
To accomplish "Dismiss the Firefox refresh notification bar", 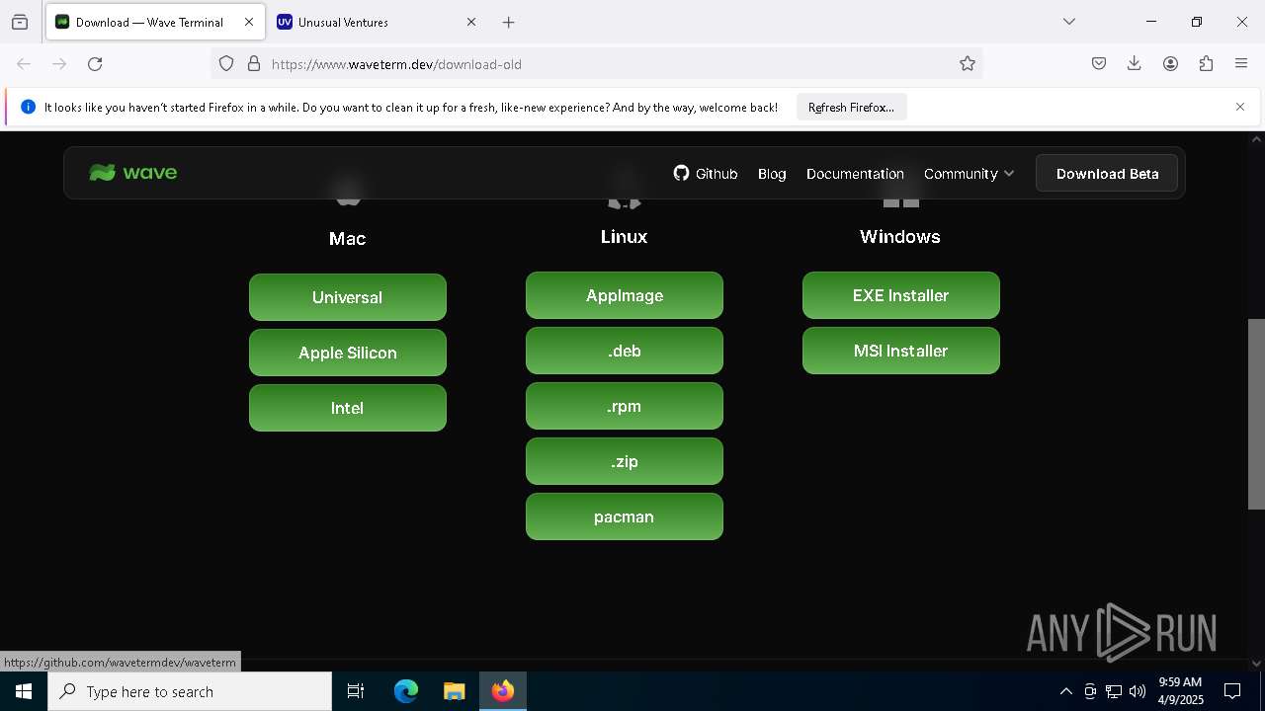I will (1240, 107).
